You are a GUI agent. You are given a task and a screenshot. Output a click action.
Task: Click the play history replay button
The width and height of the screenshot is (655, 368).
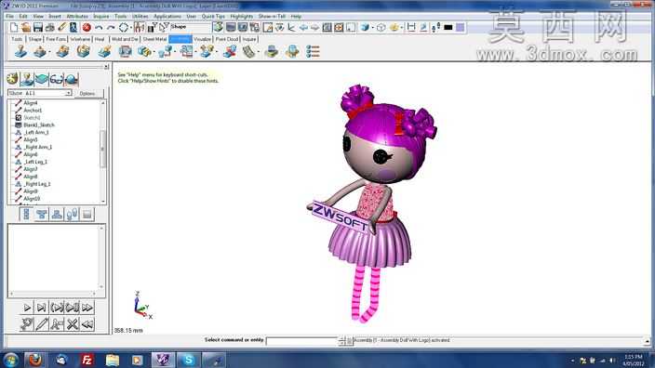tap(27, 308)
